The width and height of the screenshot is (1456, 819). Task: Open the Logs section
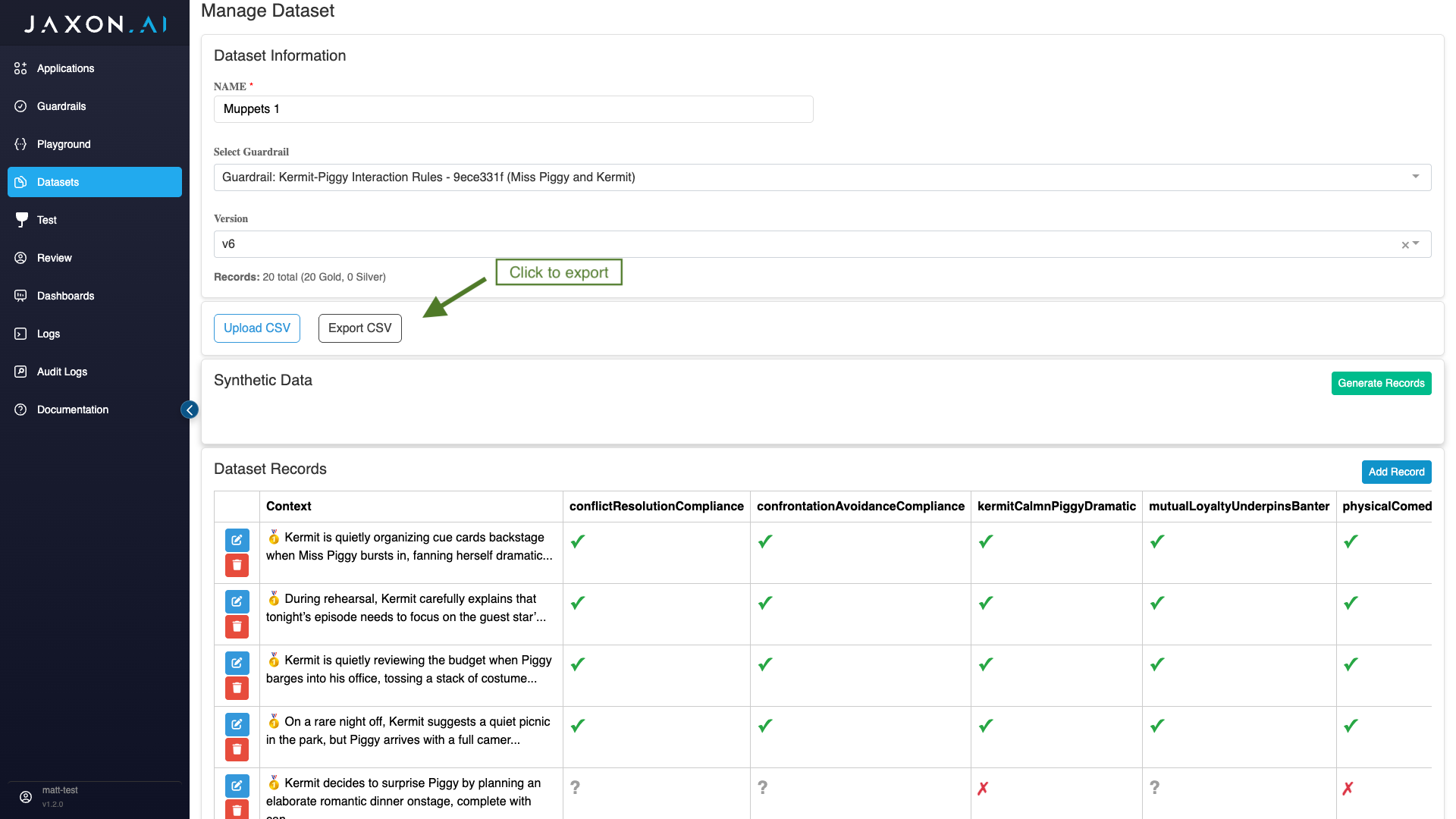48,334
